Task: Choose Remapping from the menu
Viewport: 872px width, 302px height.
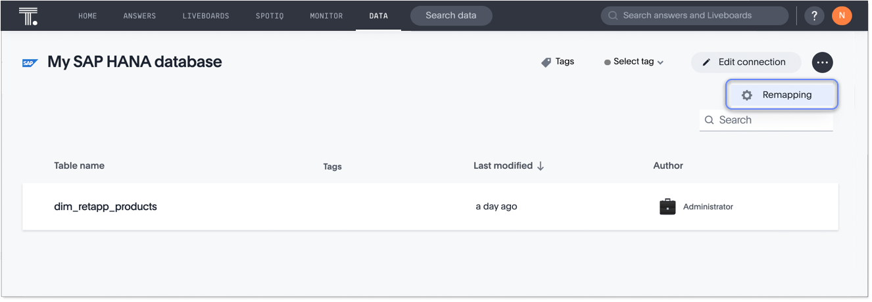Action: click(x=782, y=95)
